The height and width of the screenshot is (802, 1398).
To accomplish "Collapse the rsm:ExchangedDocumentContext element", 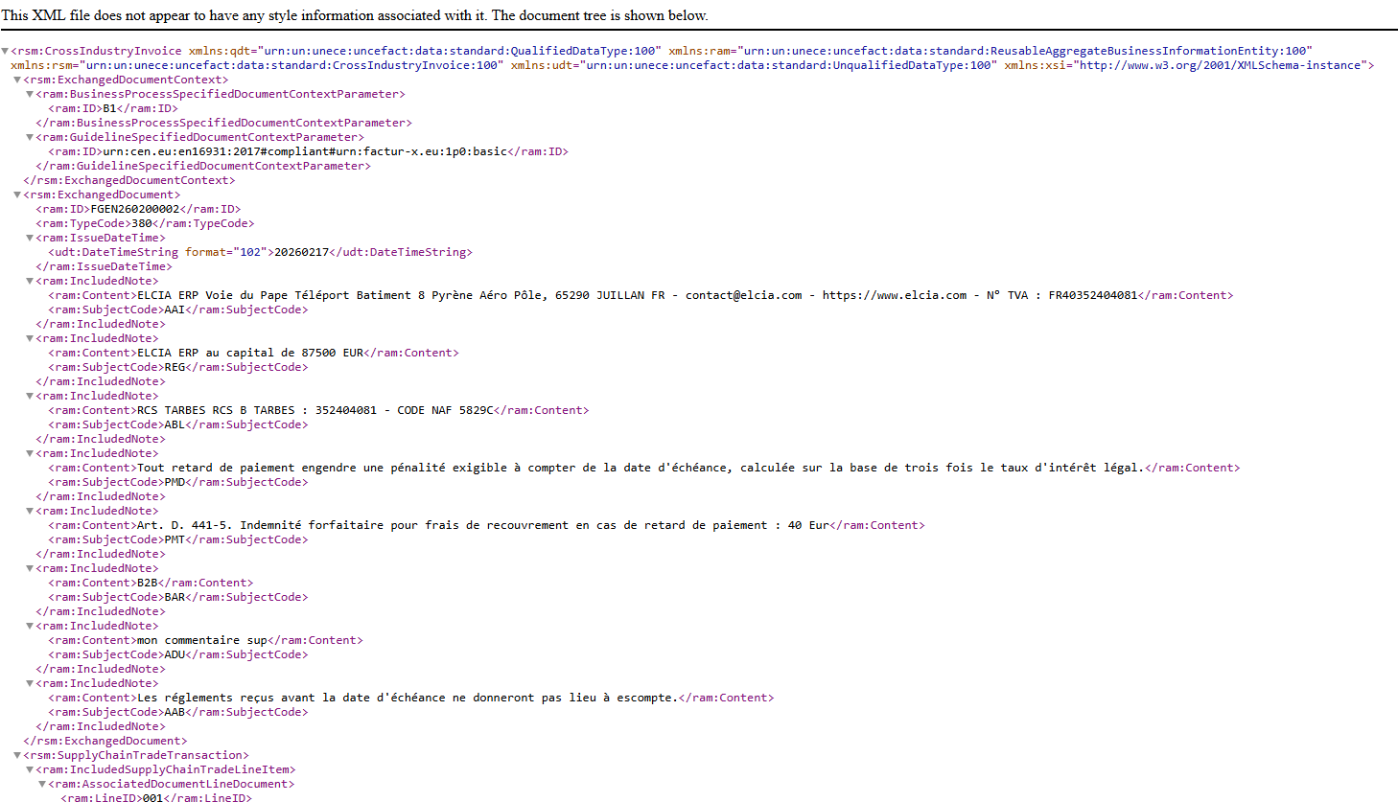I will [x=16, y=79].
